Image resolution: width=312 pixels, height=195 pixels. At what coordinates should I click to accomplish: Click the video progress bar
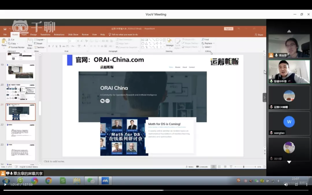[x=156, y=190]
